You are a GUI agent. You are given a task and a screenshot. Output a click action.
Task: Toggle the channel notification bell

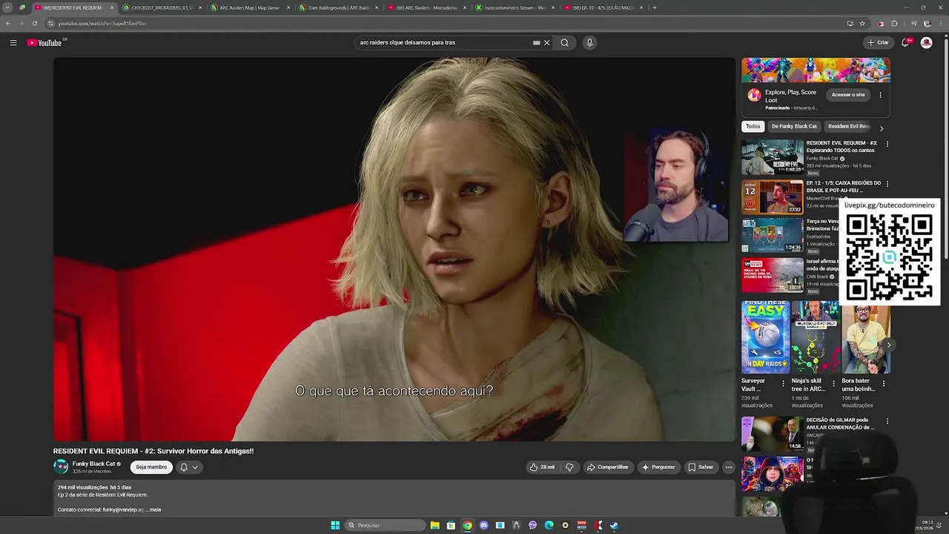coord(183,467)
